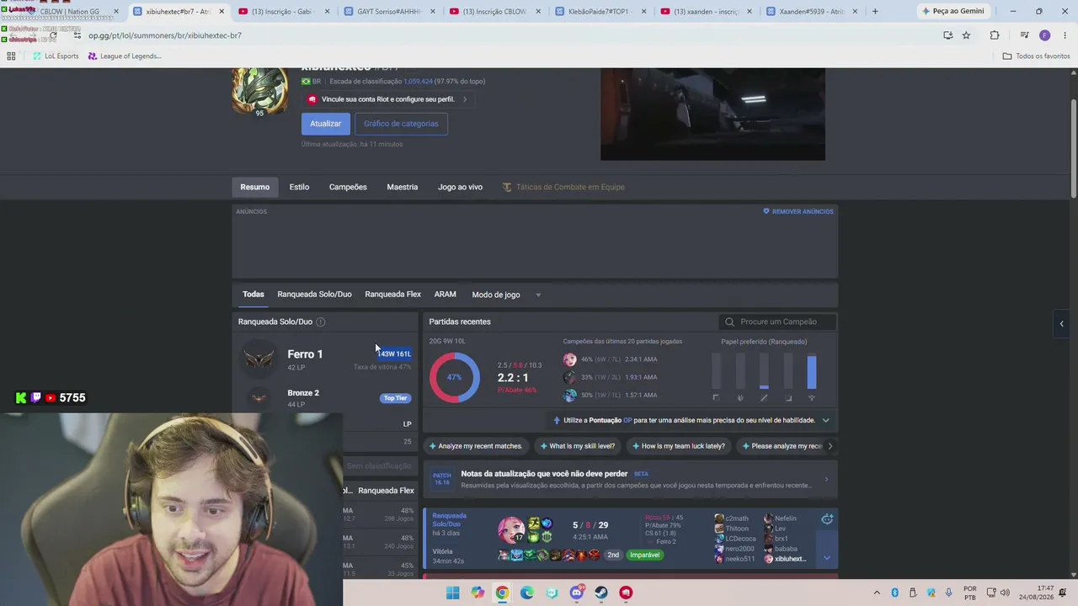The image size is (1078, 606).
Task: Show hidden system tray icons
Action: pyautogui.click(x=877, y=593)
